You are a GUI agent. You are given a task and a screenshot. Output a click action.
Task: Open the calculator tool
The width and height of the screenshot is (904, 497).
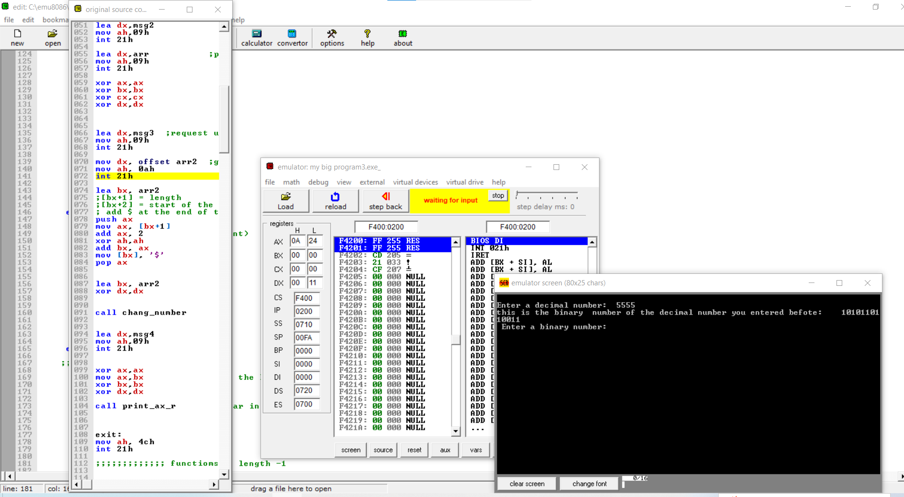click(x=257, y=34)
